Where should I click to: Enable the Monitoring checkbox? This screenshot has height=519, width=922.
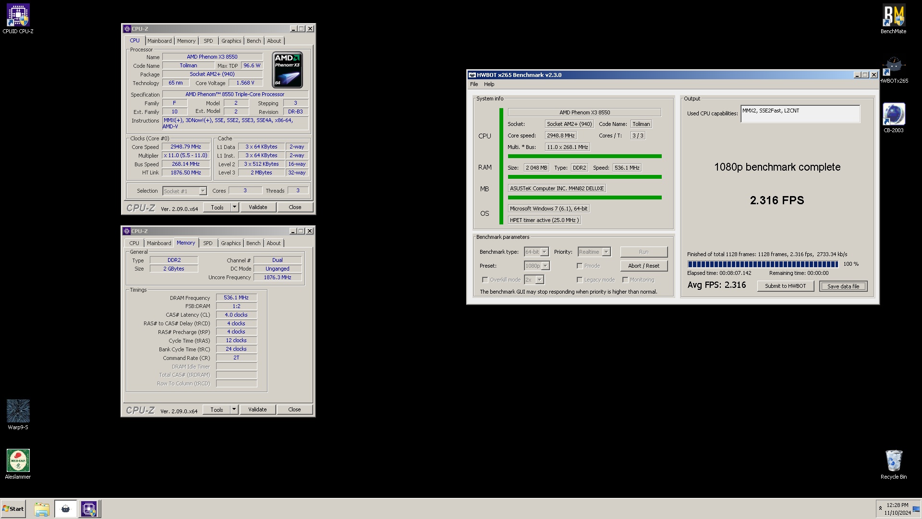click(625, 280)
